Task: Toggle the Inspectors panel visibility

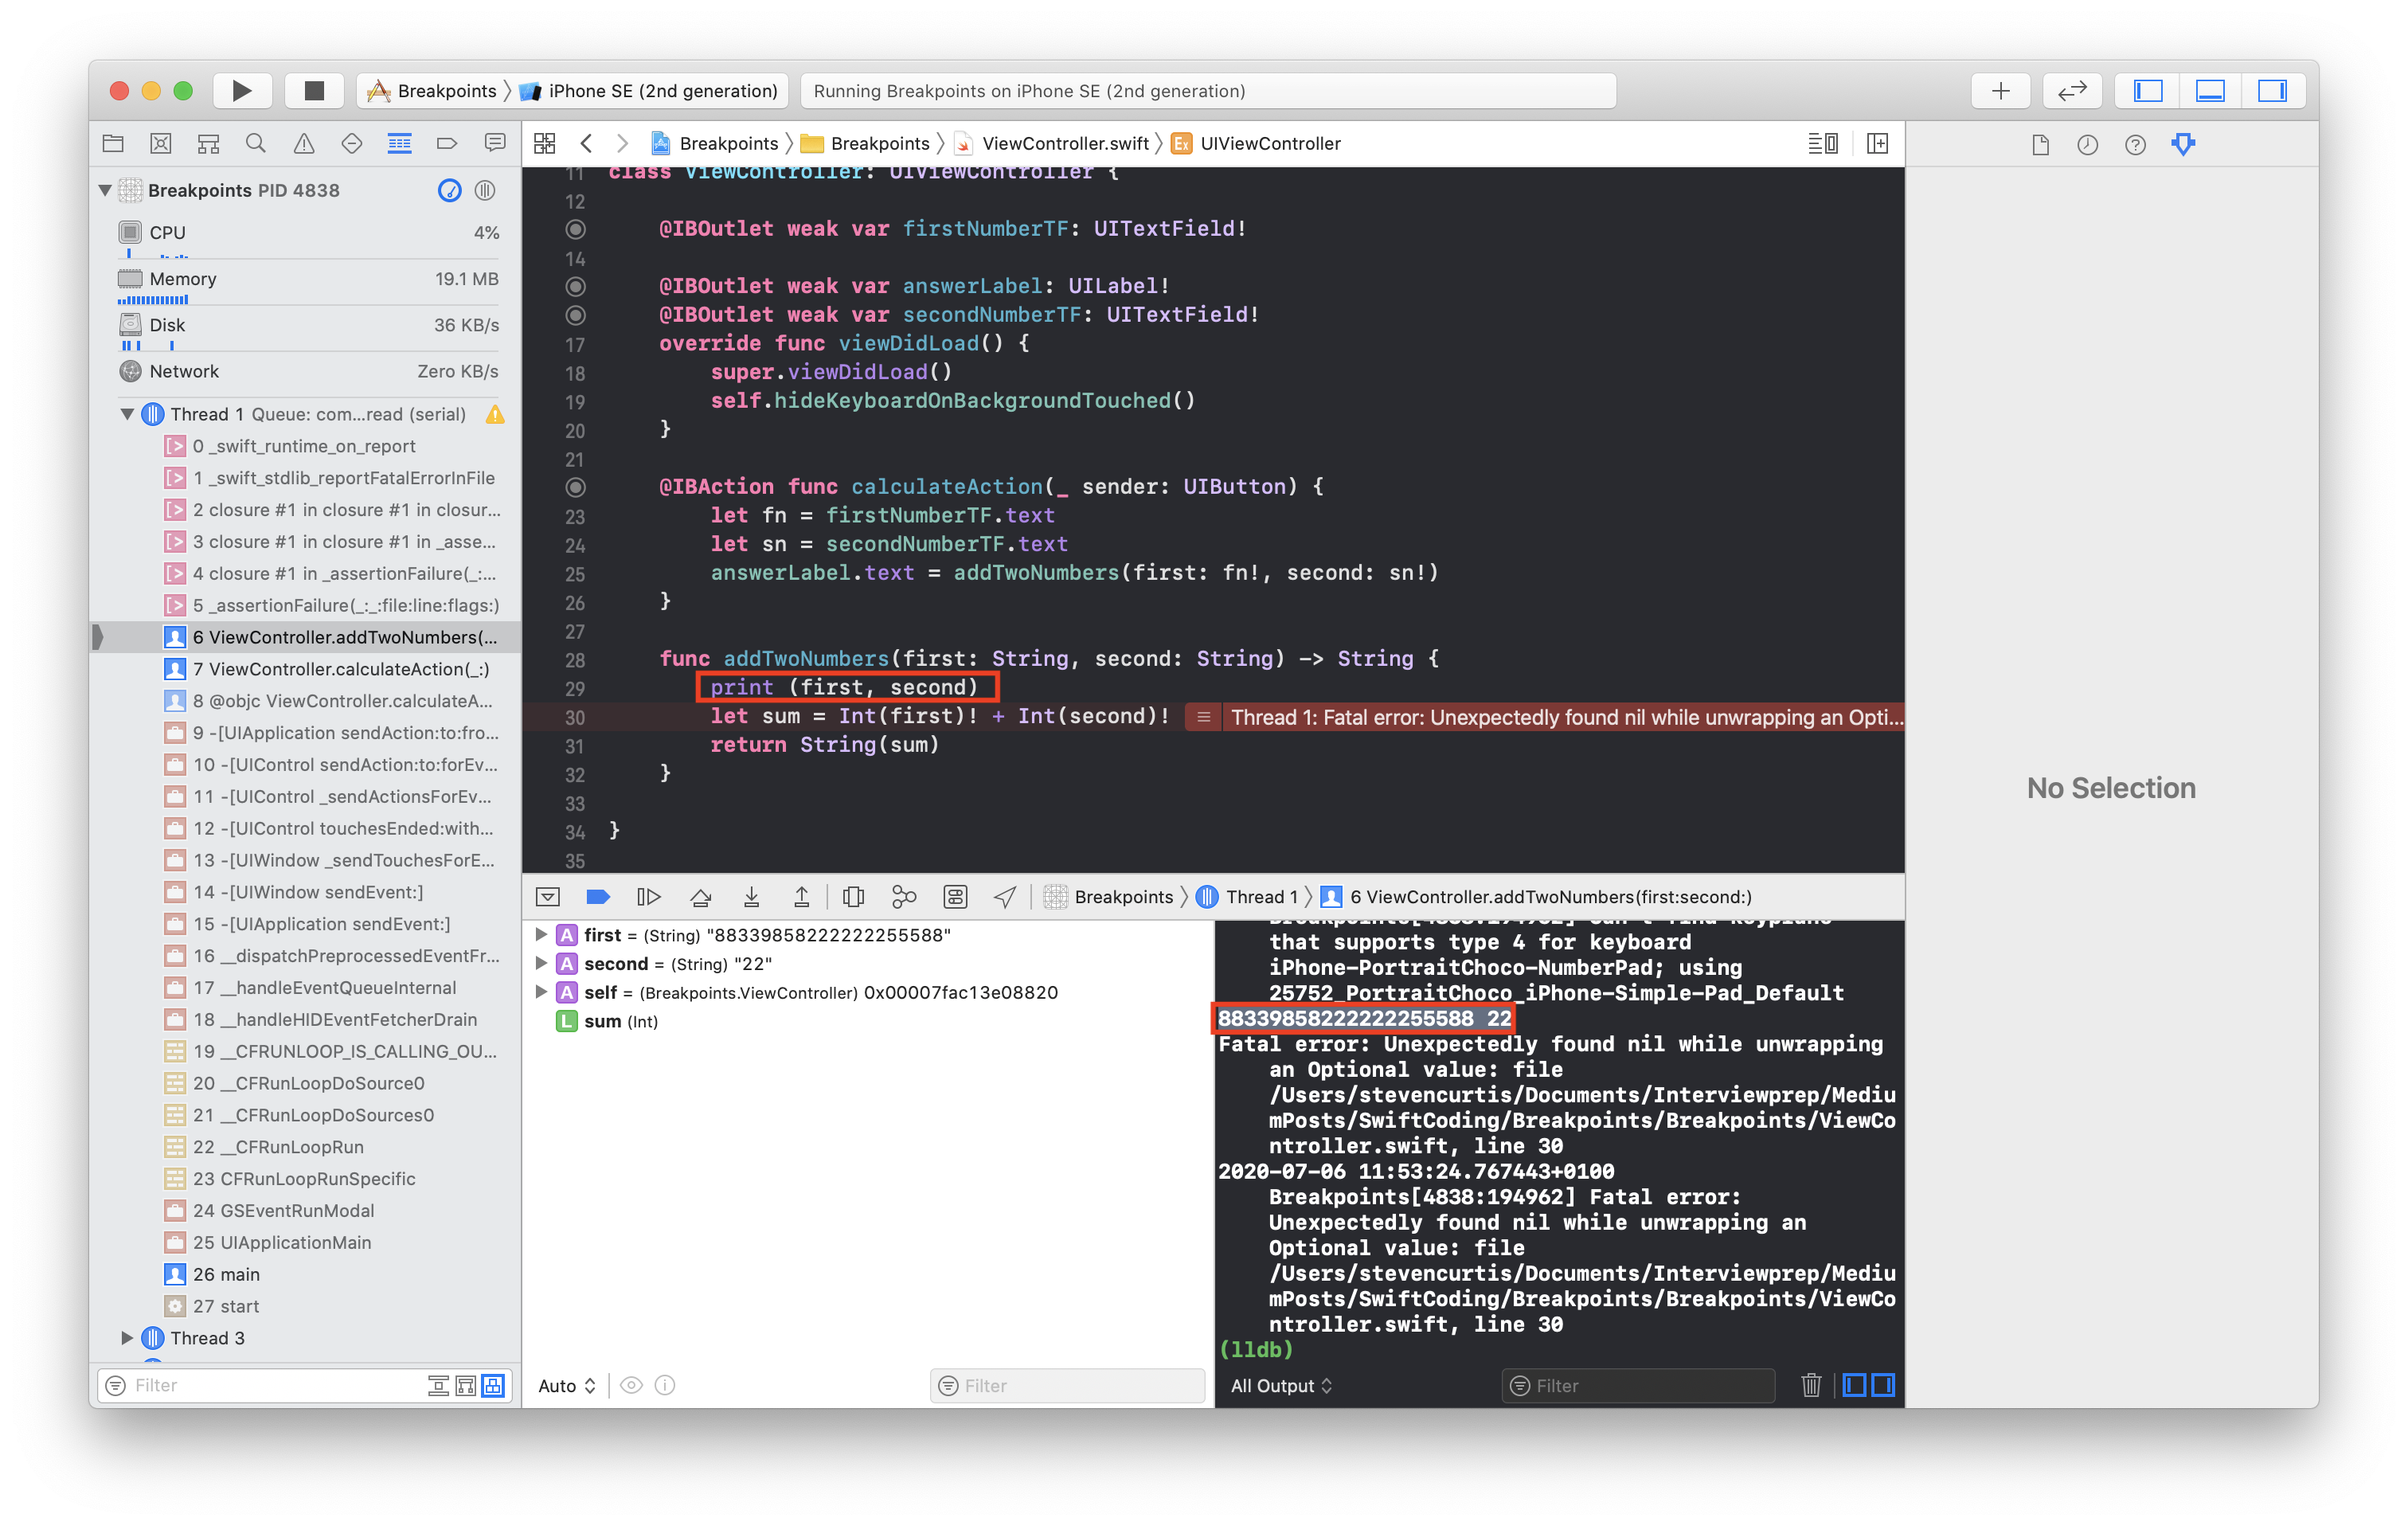Action: [x=2272, y=91]
